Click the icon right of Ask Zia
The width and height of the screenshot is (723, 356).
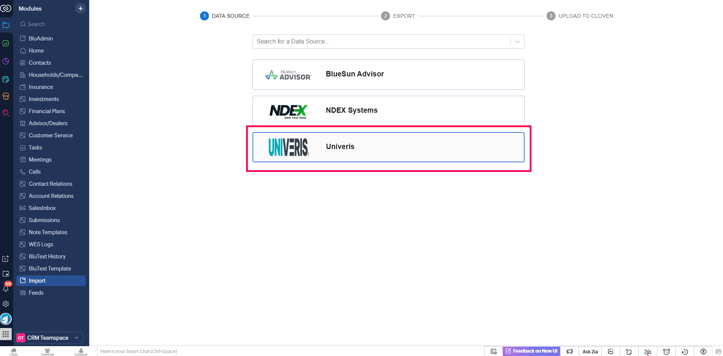coord(610,351)
